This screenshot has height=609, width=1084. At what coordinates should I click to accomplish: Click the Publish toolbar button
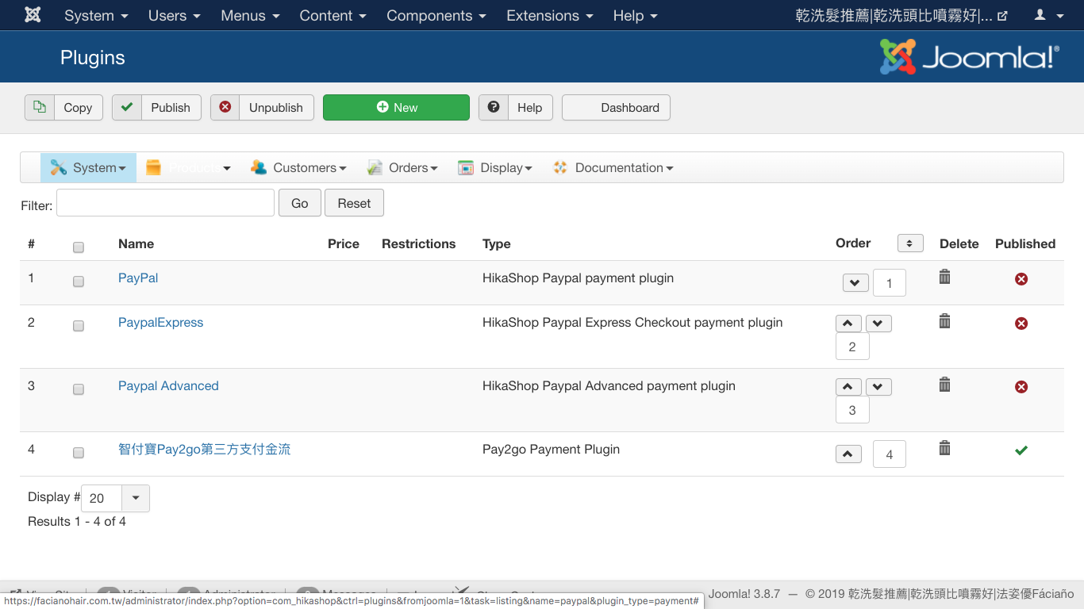click(x=156, y=107)
